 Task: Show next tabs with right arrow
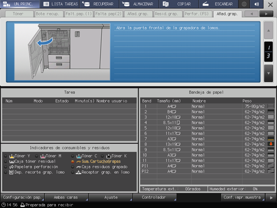[266, 14]
